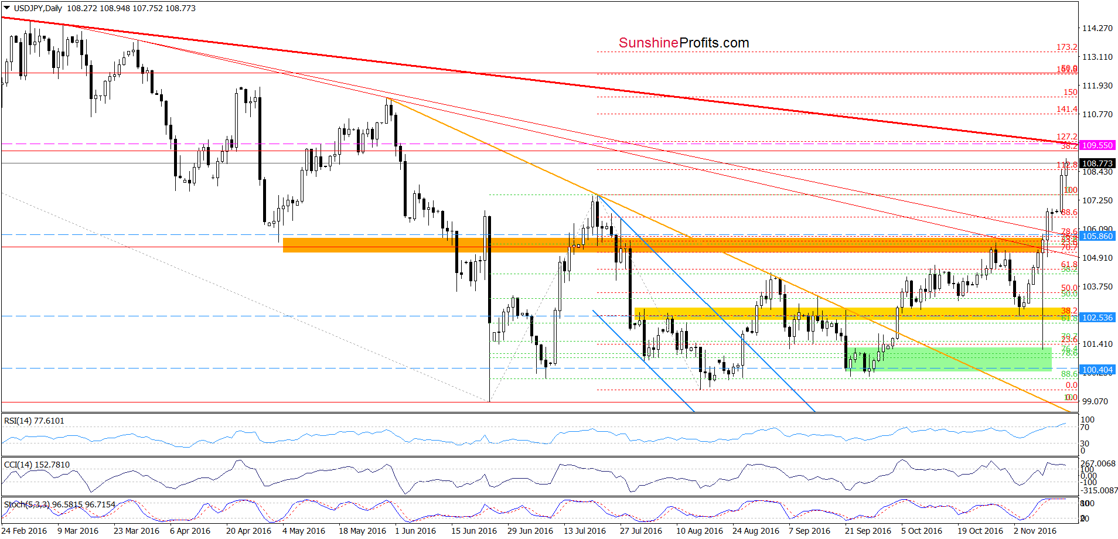Viewport: 1118px width, 539px height.
Task: Click the 10 Aug 2016 date label
Action: (x=700, y=531)
